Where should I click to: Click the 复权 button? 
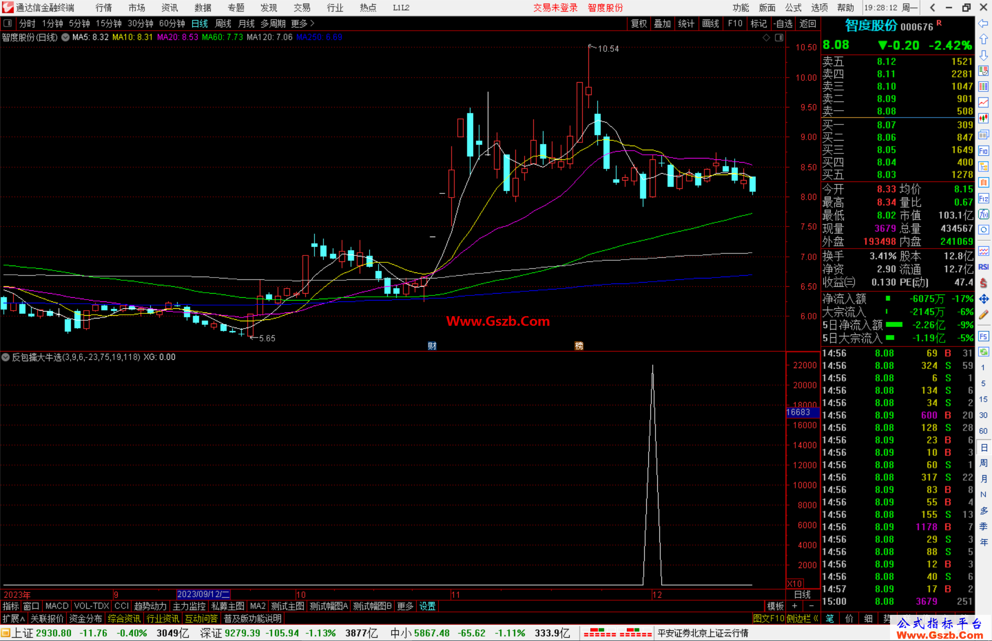[x=639, y=23]
